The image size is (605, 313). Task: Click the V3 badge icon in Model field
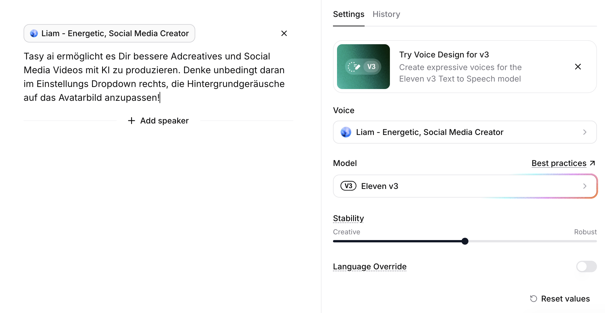pos(348,186)
